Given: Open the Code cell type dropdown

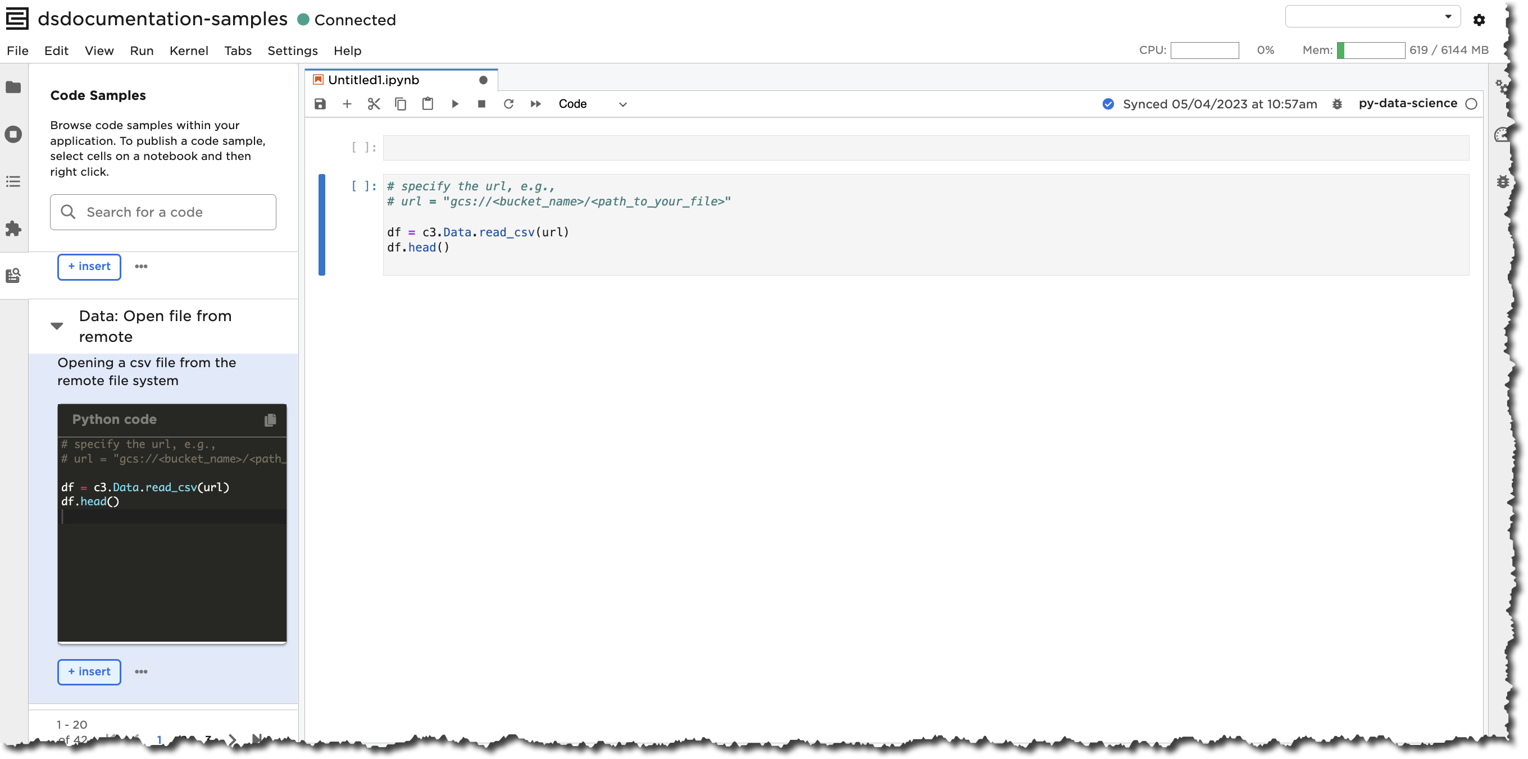Looking at the screenshot, I should point(592,104).
